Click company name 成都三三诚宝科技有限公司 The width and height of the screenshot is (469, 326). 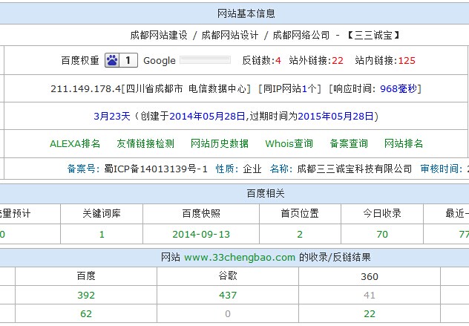click(x=355, y=169)
